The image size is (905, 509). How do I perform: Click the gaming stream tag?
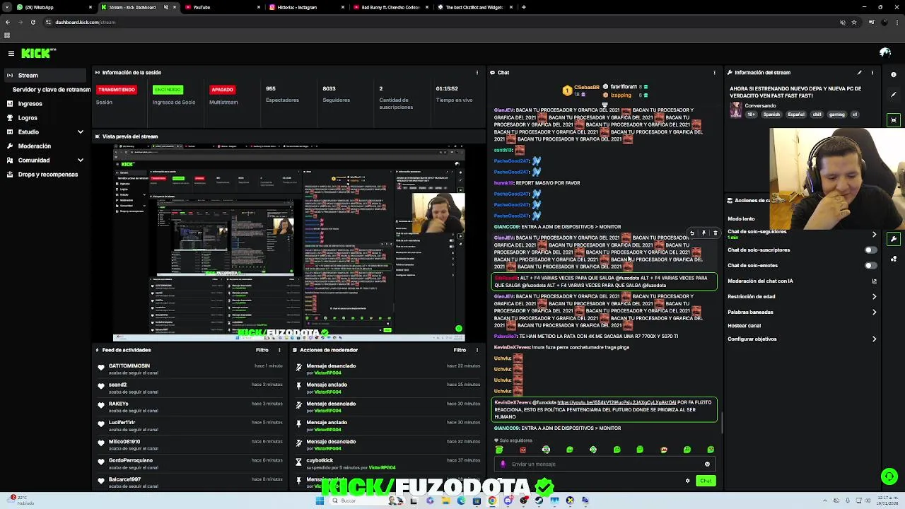click(837, 115)
